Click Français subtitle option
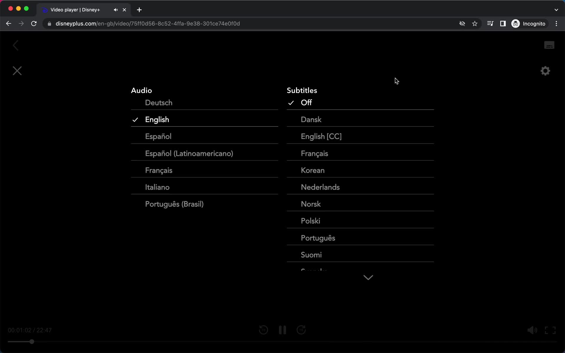The height and width of the screenshot is (353, 565). pyautogui.click(x=315, y=153)
